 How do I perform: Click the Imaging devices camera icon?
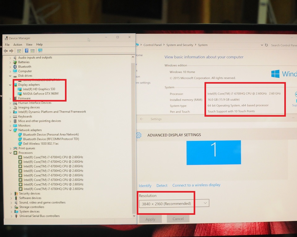15,107
